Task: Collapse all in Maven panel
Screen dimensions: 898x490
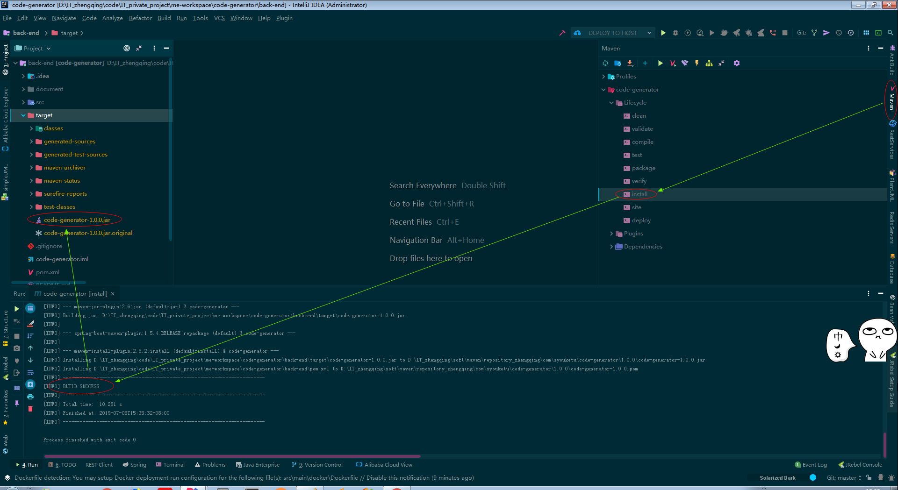Action: 721,63
